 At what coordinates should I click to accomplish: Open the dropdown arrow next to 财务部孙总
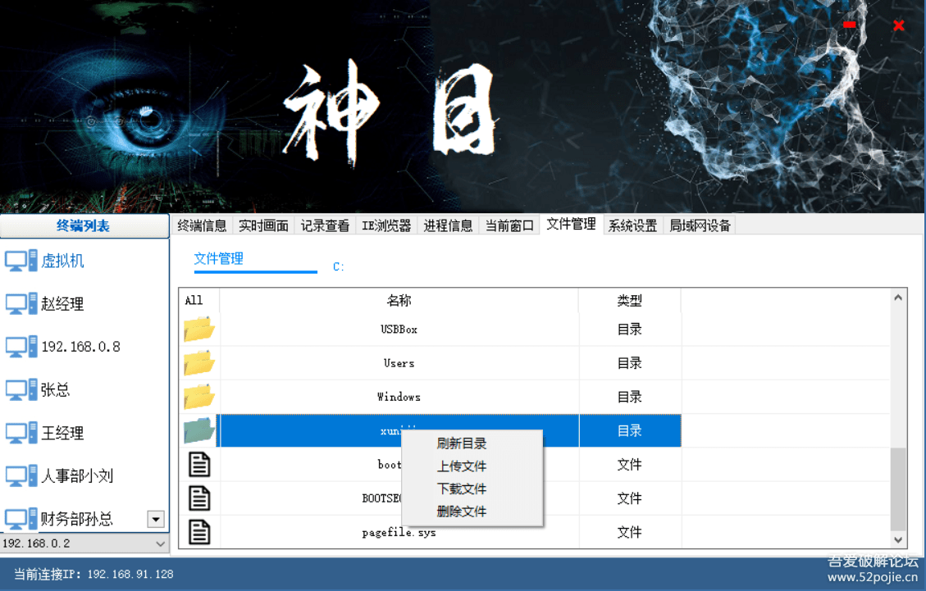coord(155,519)
